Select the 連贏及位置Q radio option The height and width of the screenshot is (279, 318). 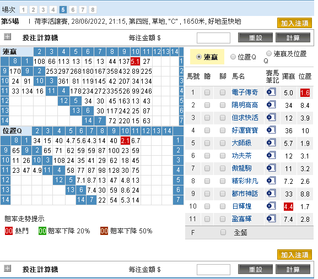[x=269, y=53]
